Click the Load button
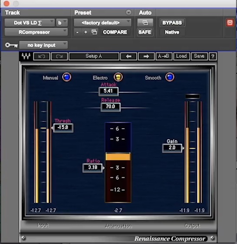Image resolution: width=237 pixels, height=244 pixels. (181, 56)
